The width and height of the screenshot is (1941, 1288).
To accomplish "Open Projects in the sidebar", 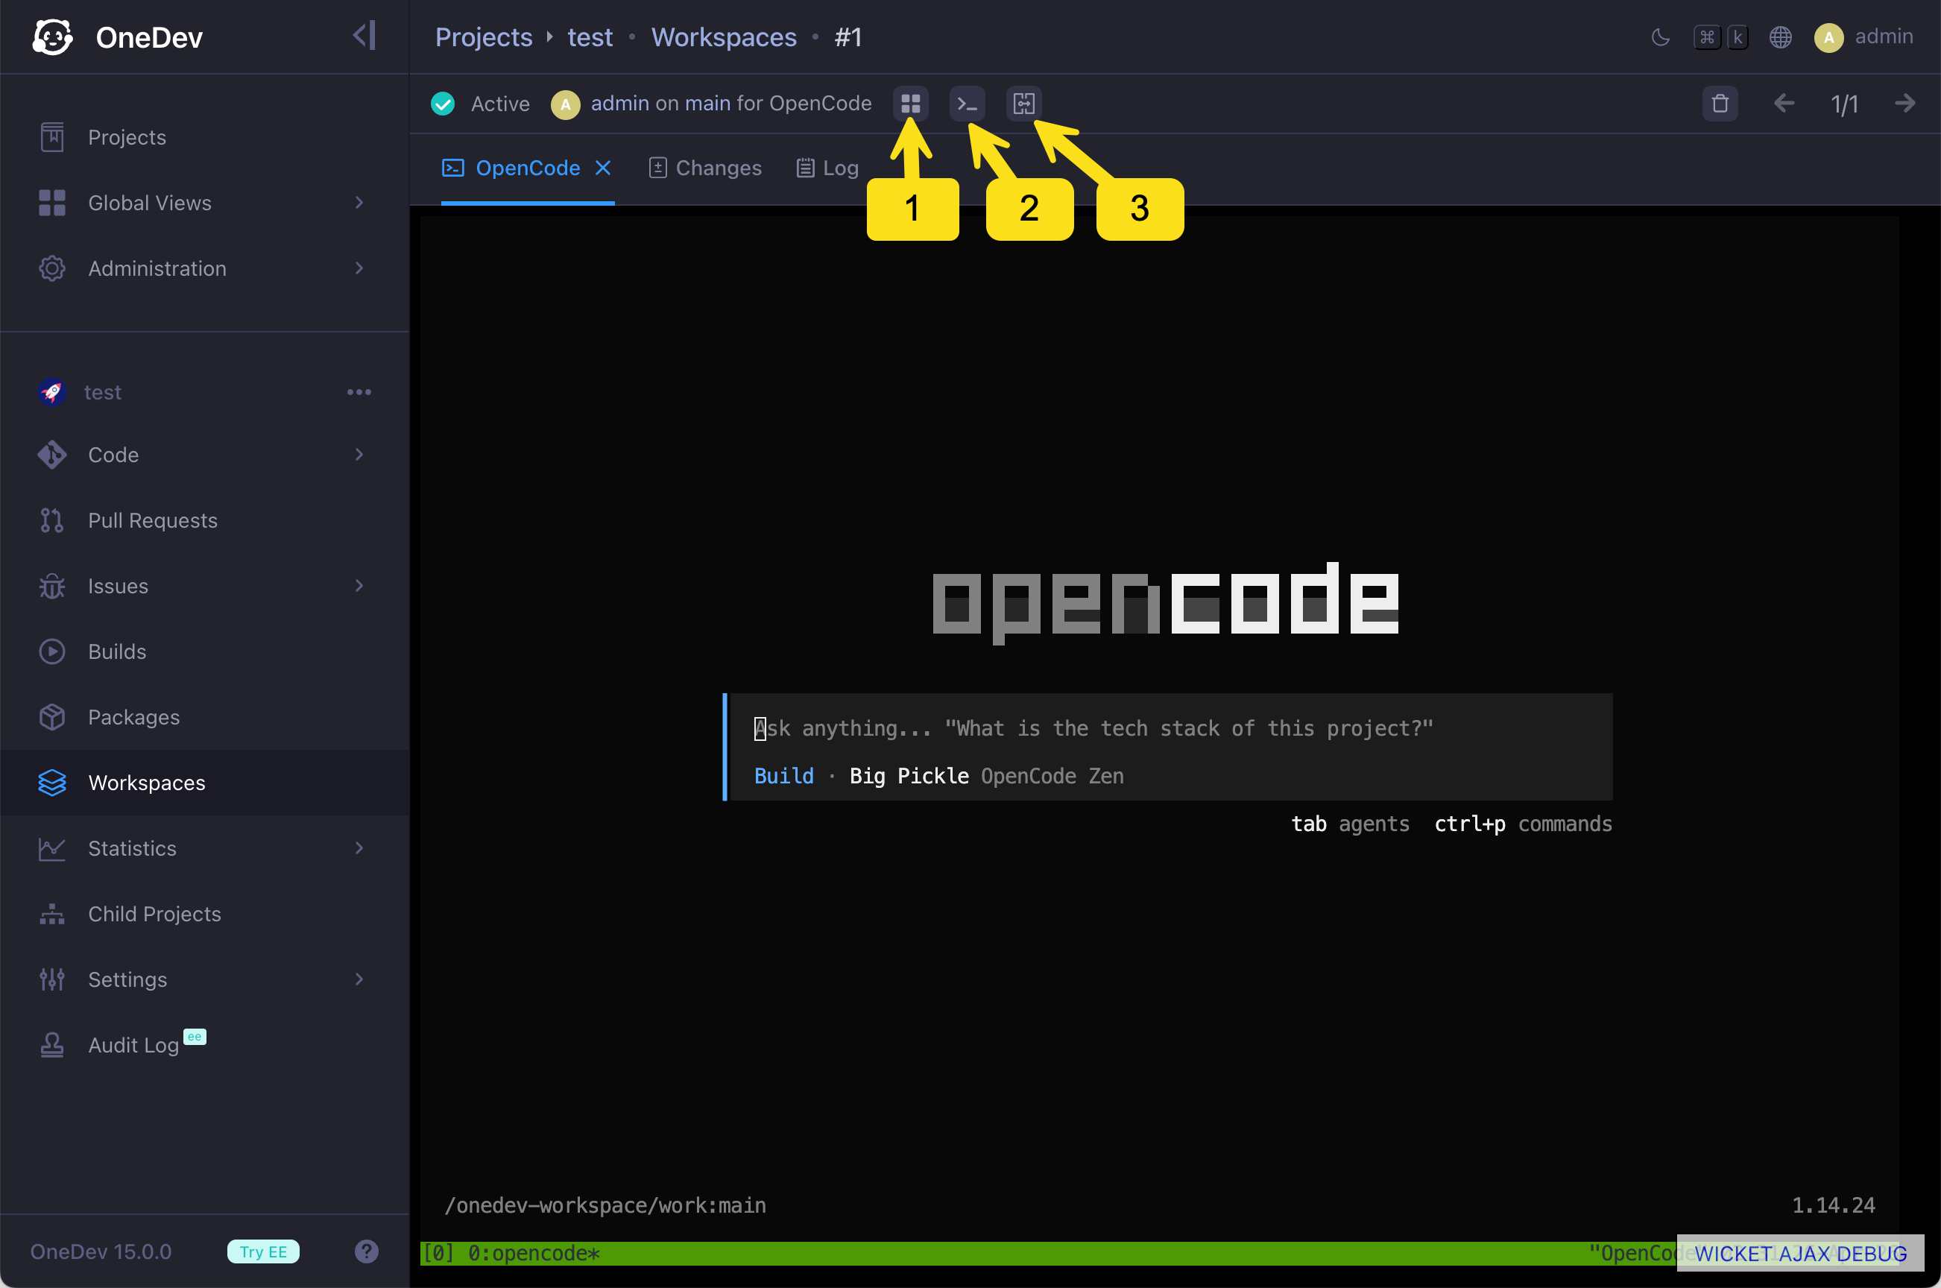I will point(204,137).
